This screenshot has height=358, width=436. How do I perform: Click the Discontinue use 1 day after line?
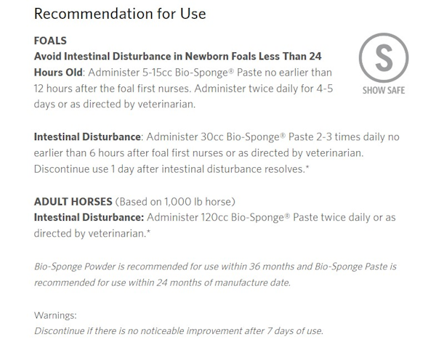pyautogui.click(x=171, y=169)
